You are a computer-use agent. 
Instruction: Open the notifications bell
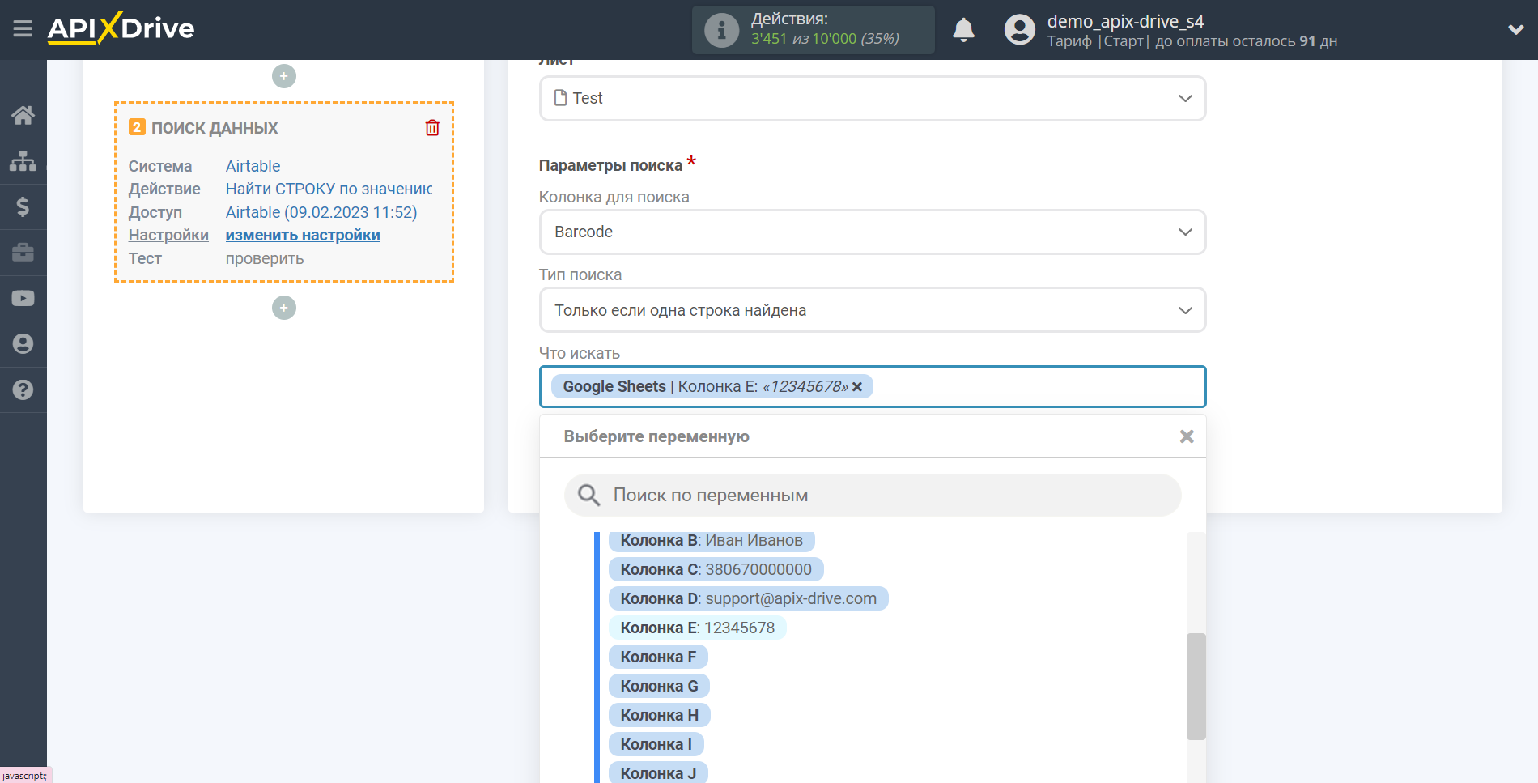click(963, 30)
